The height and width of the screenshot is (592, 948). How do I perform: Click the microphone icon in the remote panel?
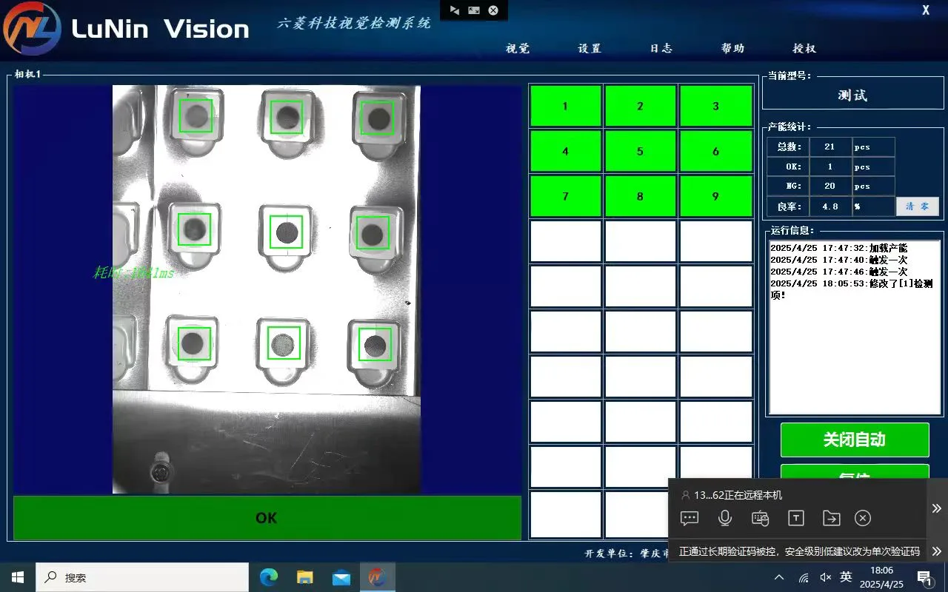725,518
